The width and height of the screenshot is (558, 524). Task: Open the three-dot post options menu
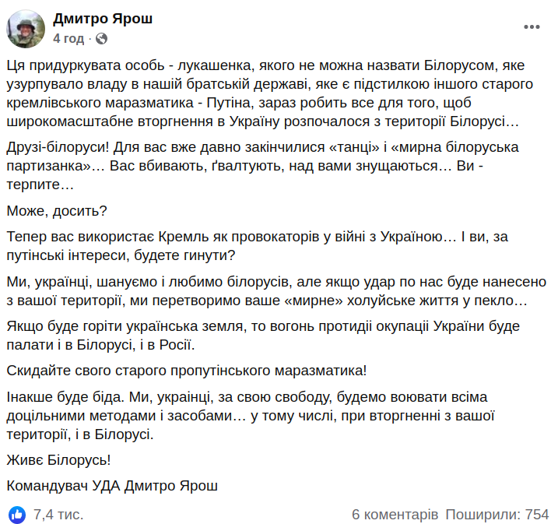point(532,27)
